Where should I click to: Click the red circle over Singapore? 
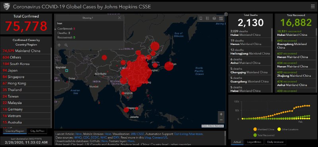click(x=126, y=110)
